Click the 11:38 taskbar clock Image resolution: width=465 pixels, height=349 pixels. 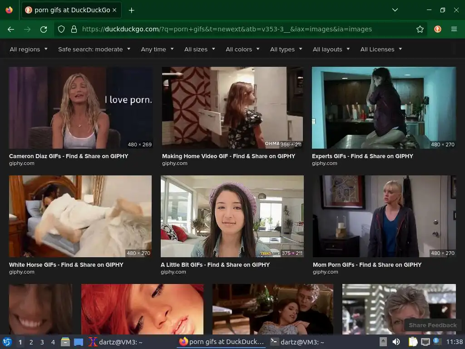click(x=454, y=342)
